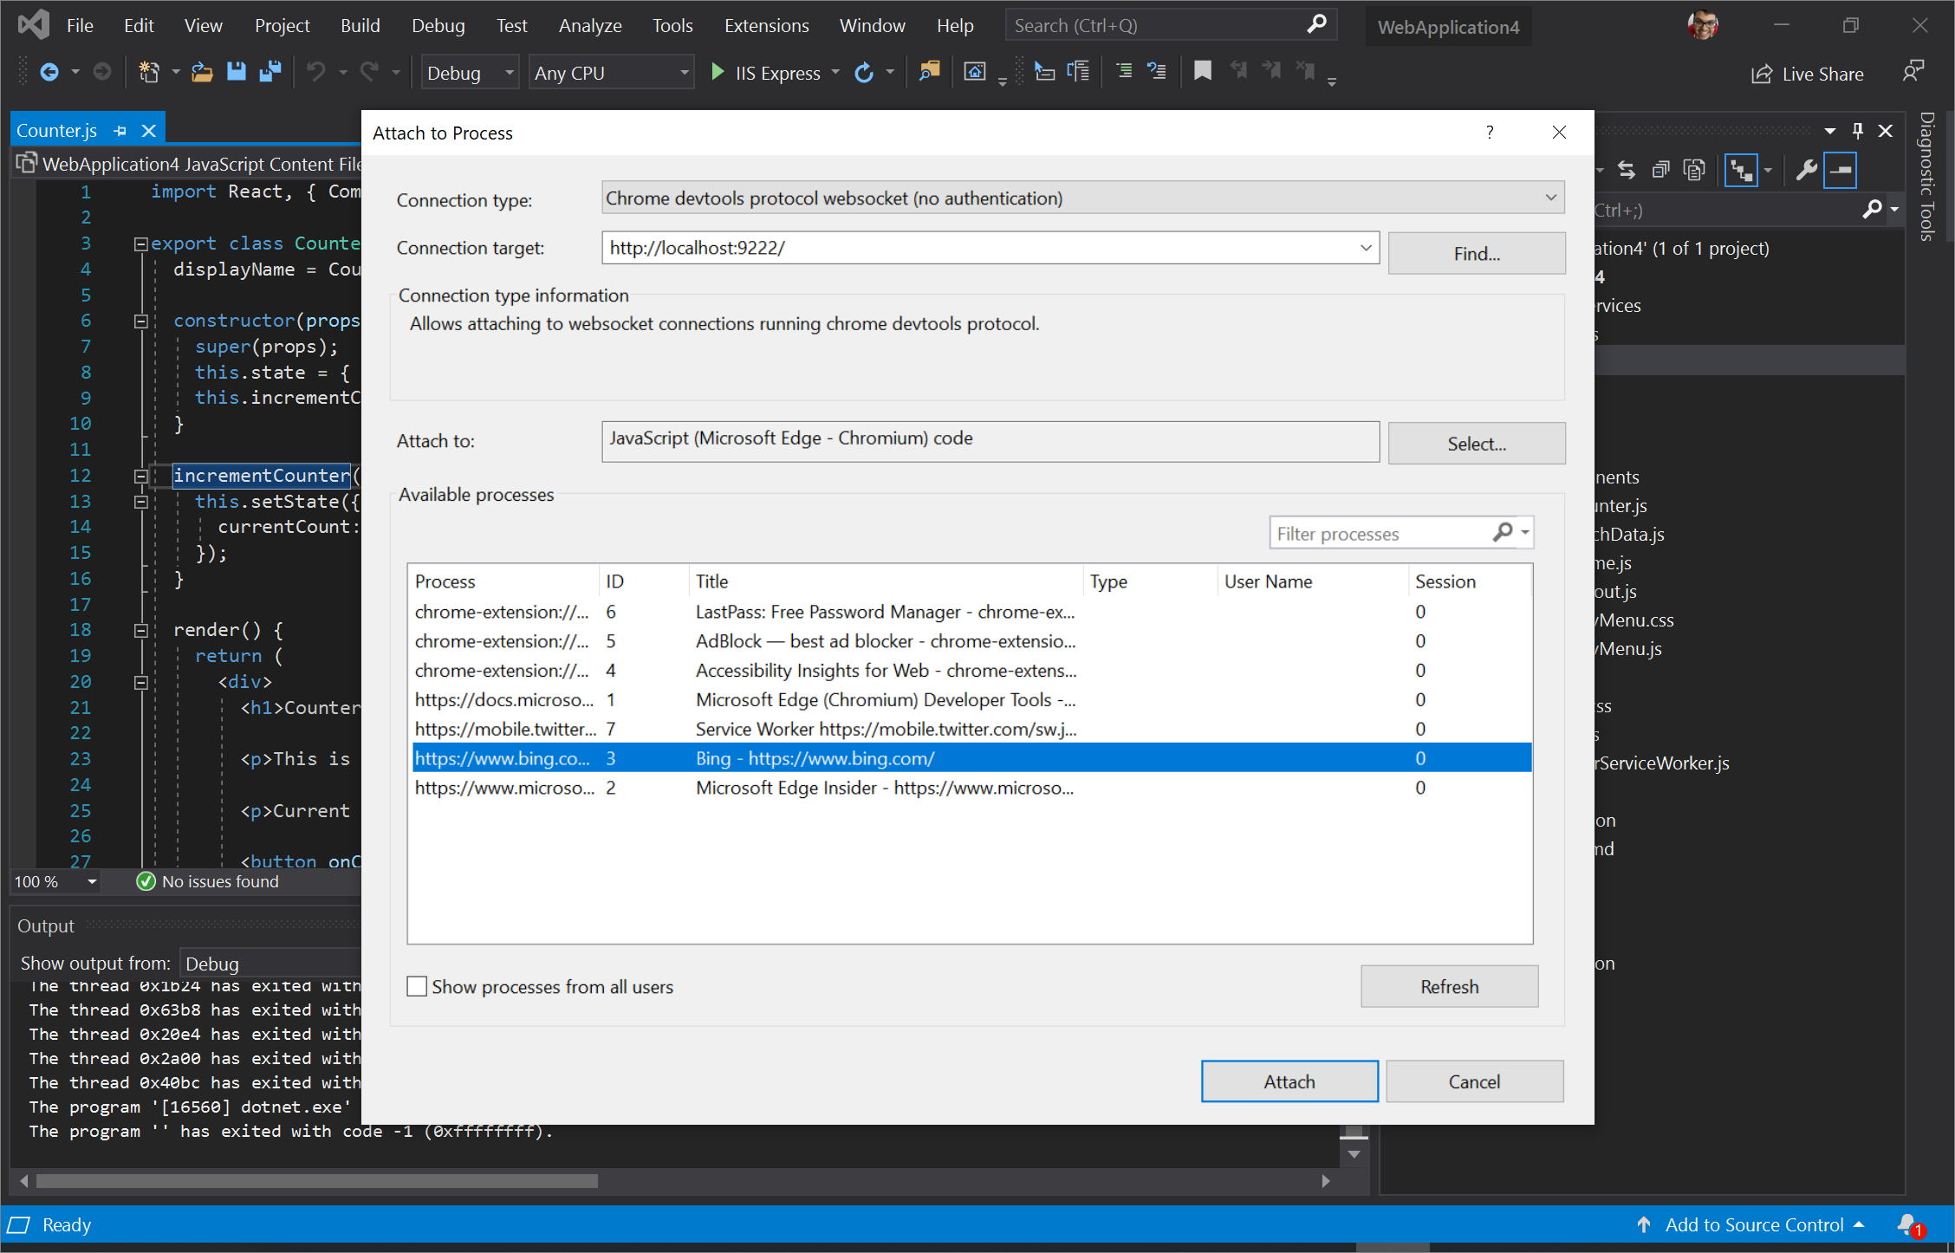Viewport: 1955px width, 1253px height.
Task: Open the Tools menu
Action: 671,24
